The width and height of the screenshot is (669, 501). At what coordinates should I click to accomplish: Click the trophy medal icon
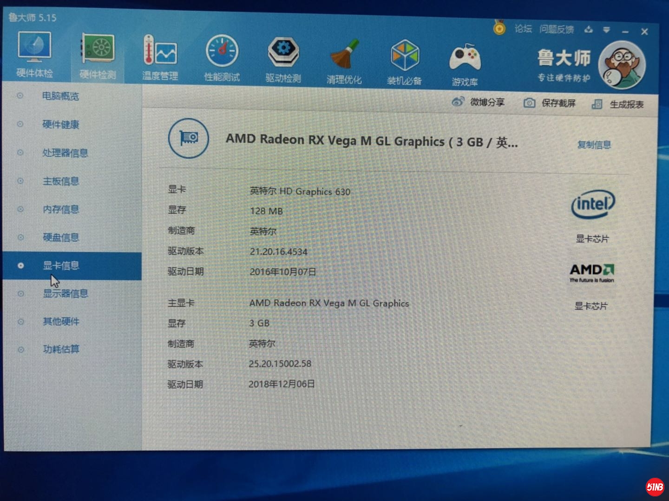click(x=499, y=29)
